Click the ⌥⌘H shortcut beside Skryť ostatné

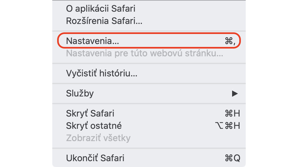click(228, 126)
